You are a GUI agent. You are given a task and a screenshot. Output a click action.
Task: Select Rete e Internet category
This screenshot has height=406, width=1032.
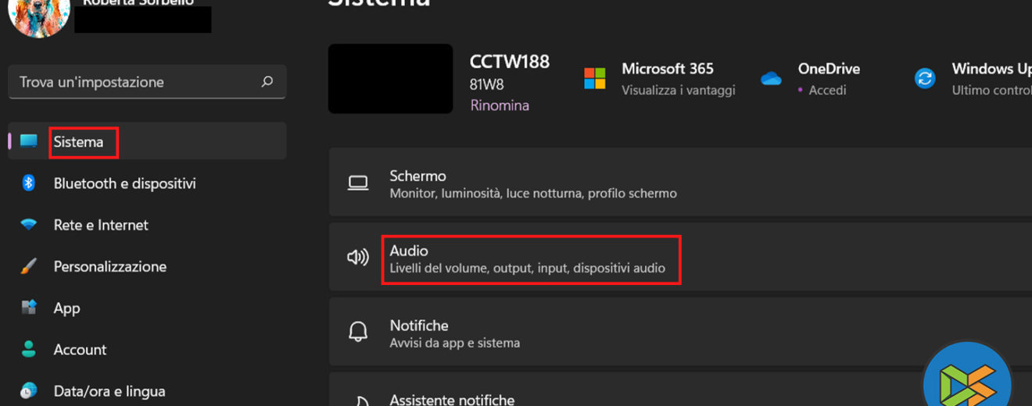[x=101, y=225]
